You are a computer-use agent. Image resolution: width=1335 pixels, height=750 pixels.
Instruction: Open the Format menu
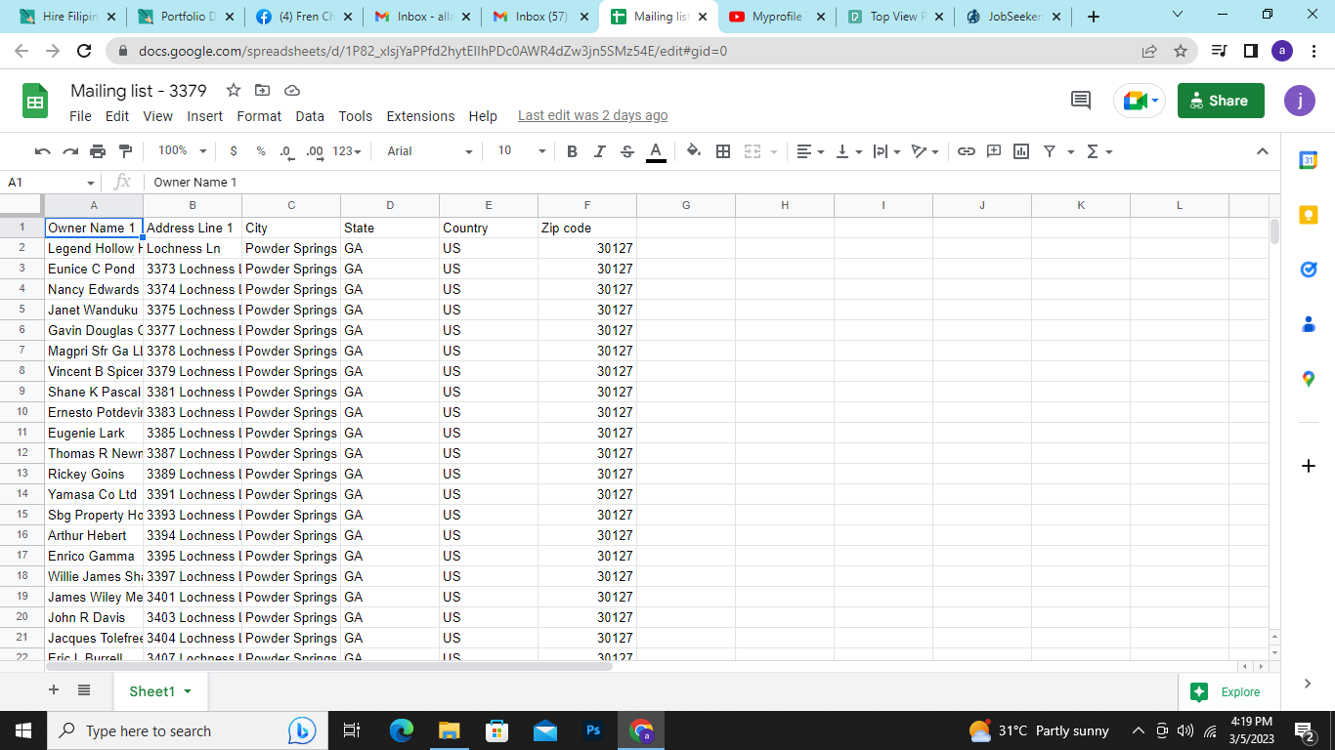point(259,116)
